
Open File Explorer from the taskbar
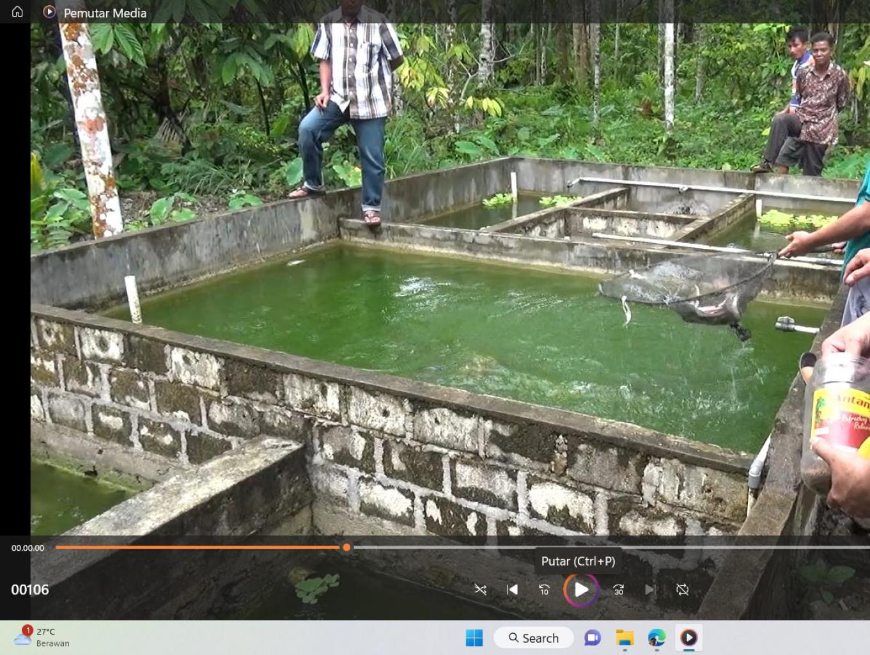point(625,638)
